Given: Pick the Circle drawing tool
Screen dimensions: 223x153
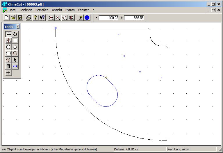Looking at the screenshot, I should (8, 47).
